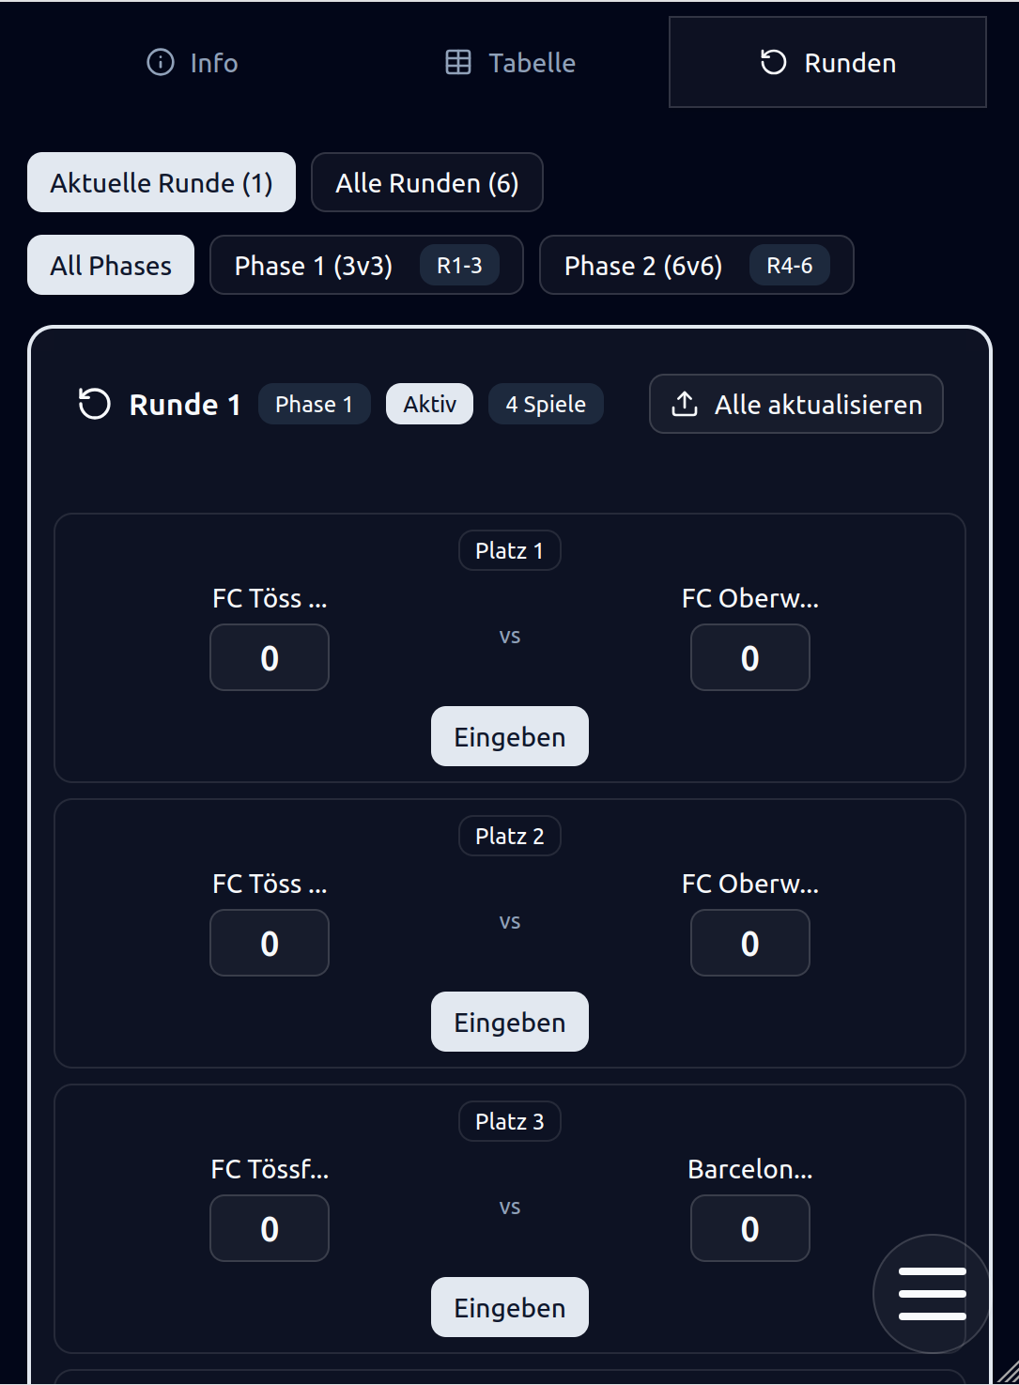The height and width of the screenshot is (1385, 1019).
Task: Click Eingeben for the Platz 1 match
Action: (x=510, y=736)
